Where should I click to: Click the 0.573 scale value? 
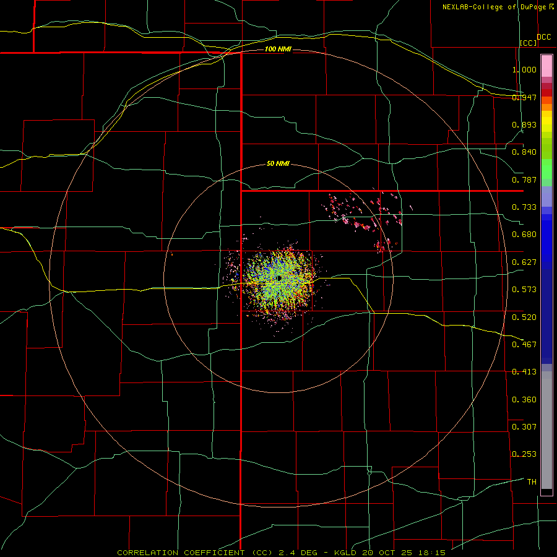click(524, 290)
